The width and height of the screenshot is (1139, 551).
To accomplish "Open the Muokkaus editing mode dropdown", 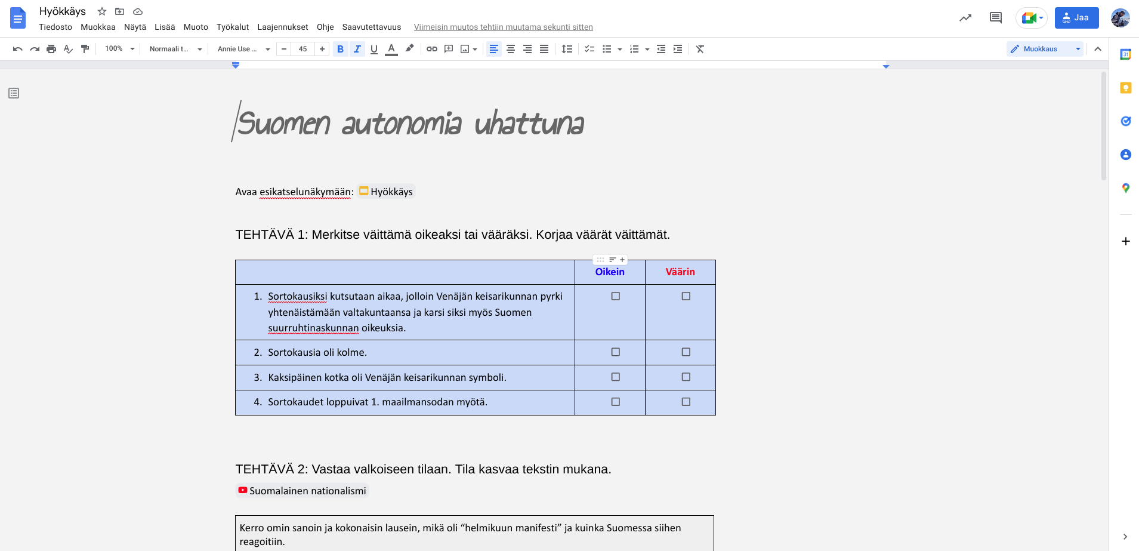I will point(1045,49).
